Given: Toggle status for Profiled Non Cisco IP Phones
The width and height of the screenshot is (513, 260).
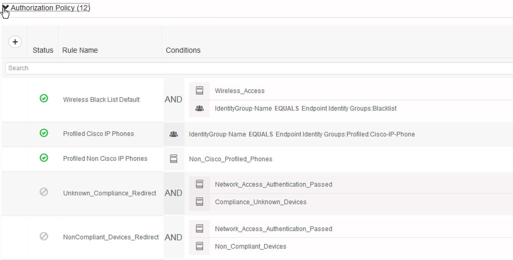Looking at the screenshot, I should 44,158.
